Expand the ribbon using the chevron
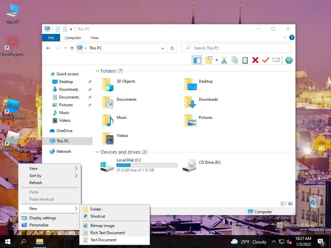 tap(284, 37)
